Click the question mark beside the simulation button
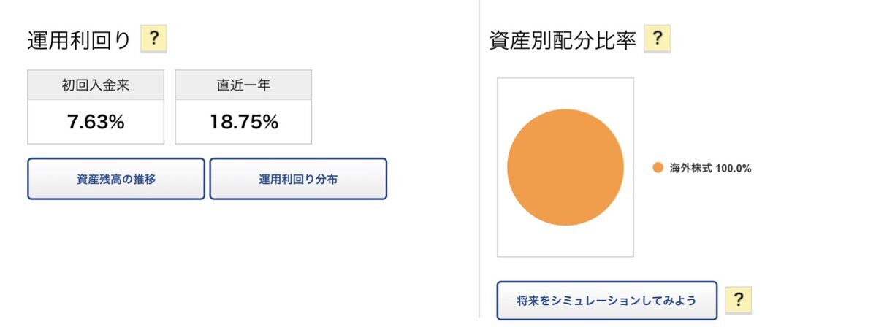876x327 pixels. coord(738,299)
